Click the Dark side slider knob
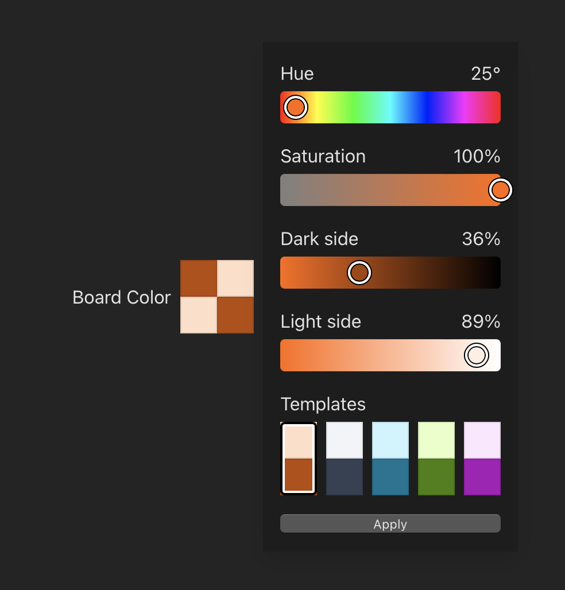The height and width of the screenshot is (590, 565). point(359,273)
